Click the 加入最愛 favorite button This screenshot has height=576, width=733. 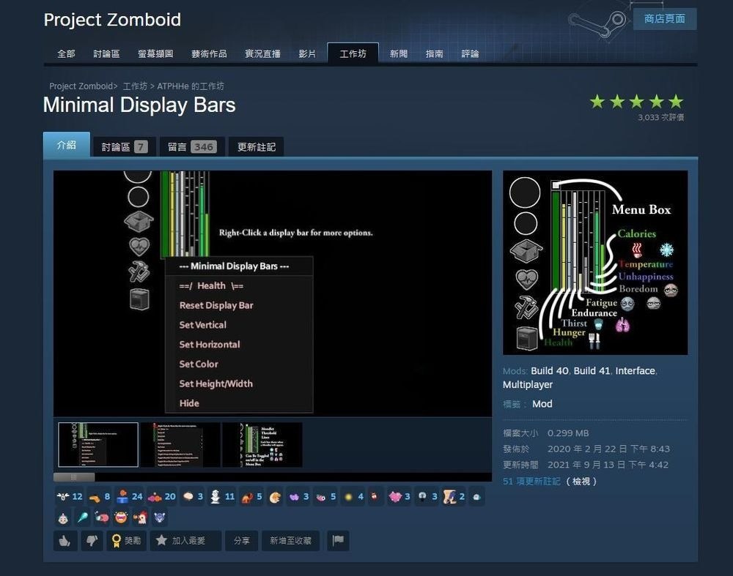pyautogui.click(x=185, y=541)
